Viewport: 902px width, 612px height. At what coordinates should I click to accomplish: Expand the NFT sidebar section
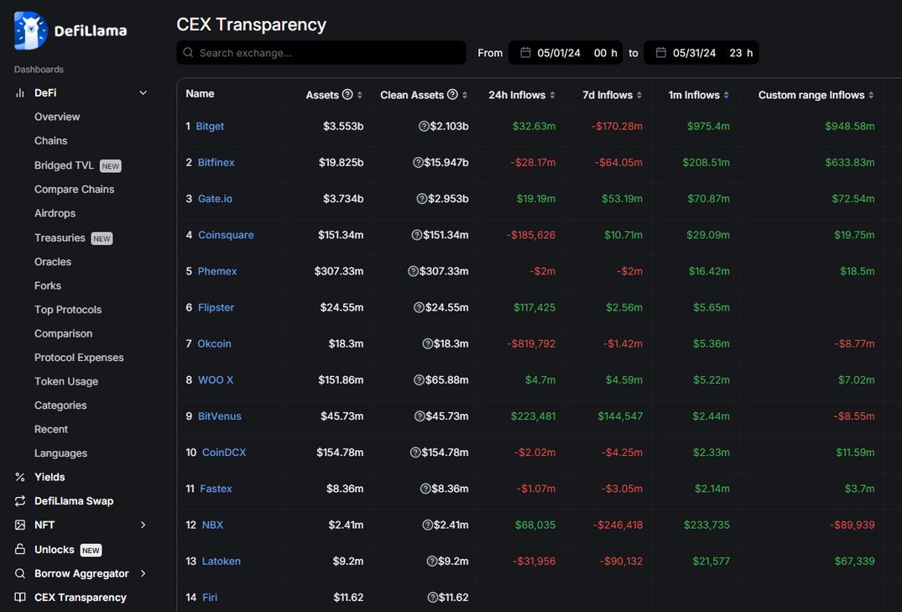click(143, 525)
